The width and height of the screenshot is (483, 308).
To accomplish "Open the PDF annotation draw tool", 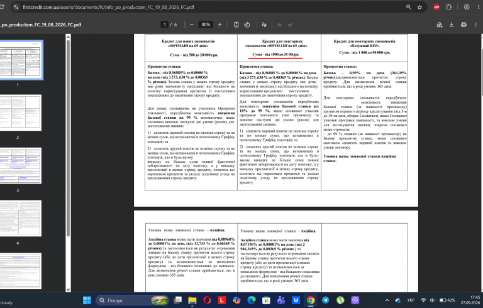I will point(264,25).
